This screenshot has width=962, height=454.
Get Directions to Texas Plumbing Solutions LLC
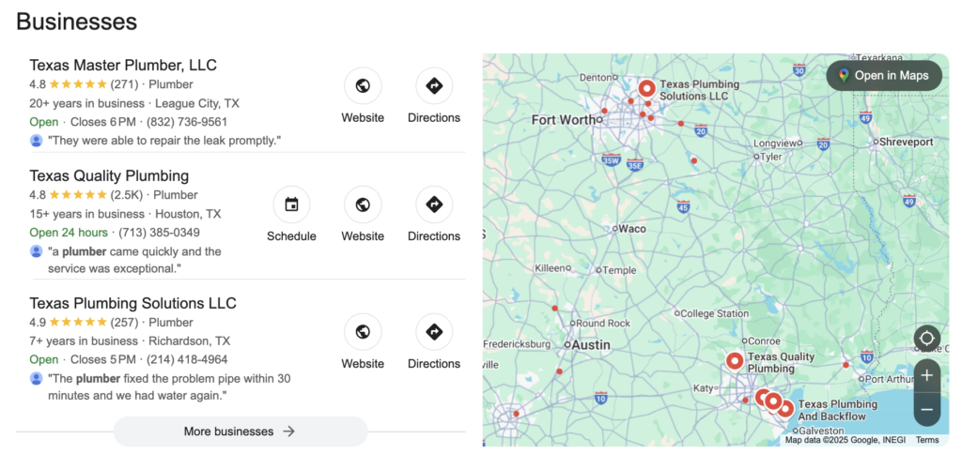[x=434, y=332]
